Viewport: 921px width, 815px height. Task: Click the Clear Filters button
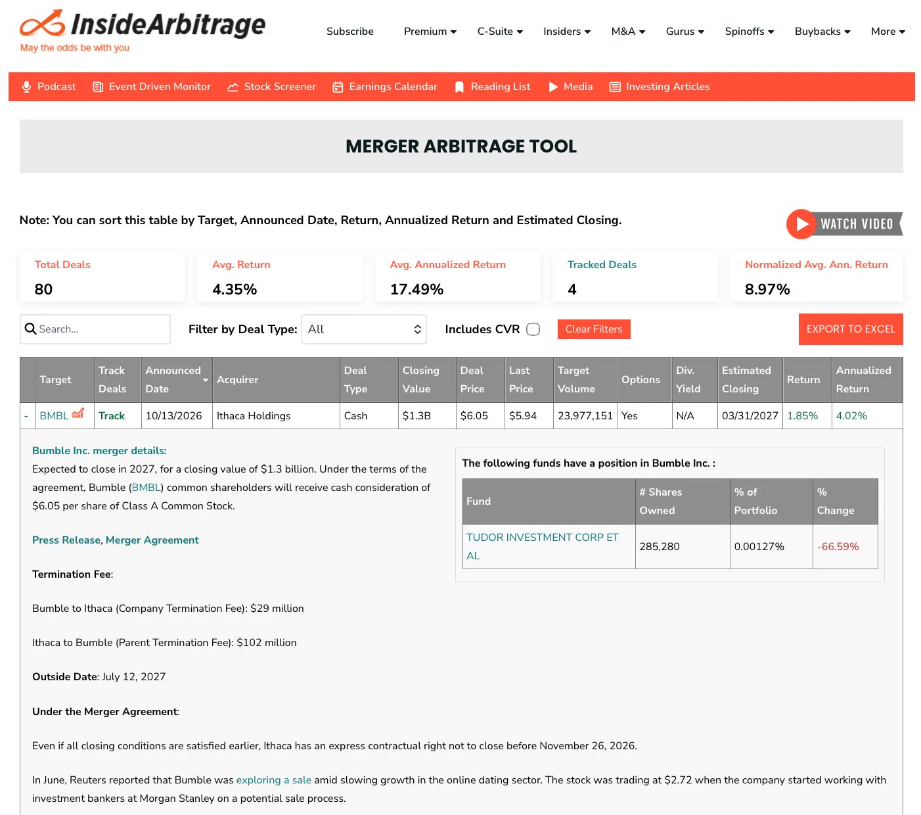(594, 329)
